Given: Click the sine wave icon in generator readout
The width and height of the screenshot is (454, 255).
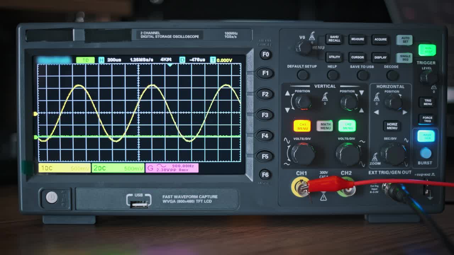Looking at the screenshot, I should (x=161, y=166).
